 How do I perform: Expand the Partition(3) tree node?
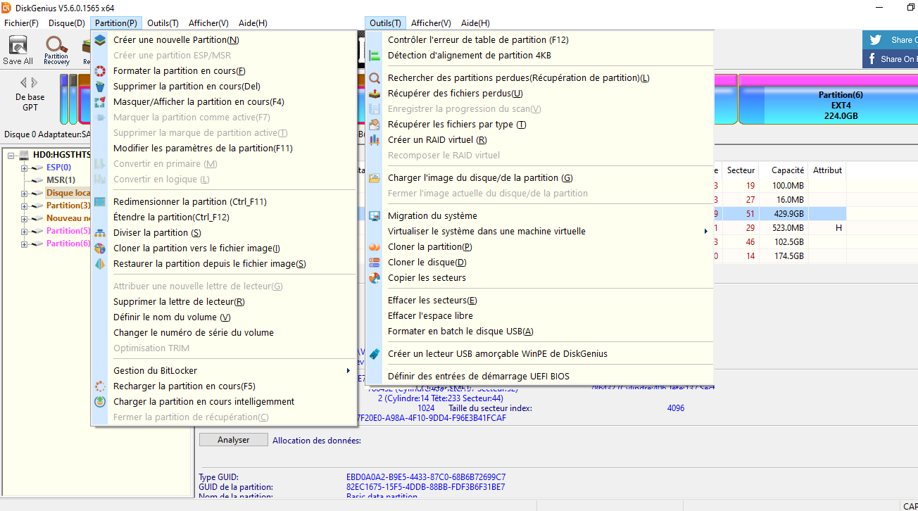pos(24,206)
